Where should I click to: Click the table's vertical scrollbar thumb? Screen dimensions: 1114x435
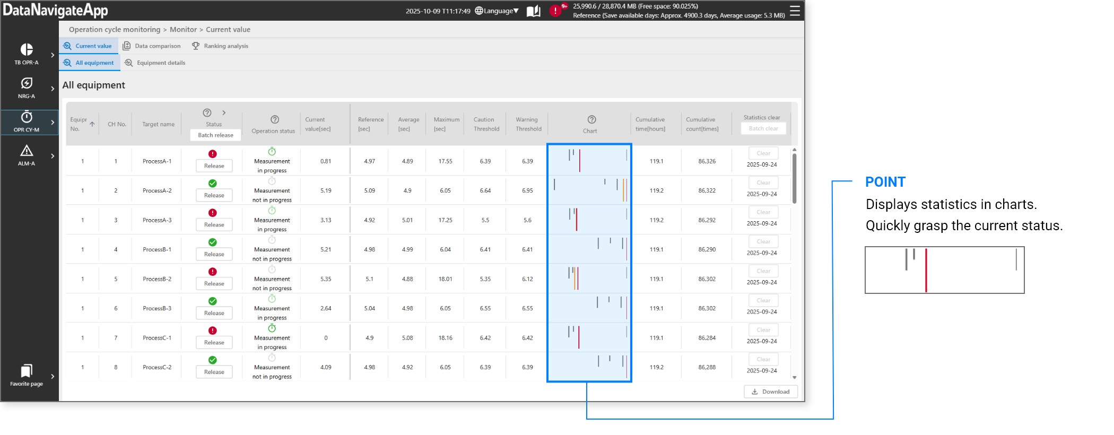[794, 178]
